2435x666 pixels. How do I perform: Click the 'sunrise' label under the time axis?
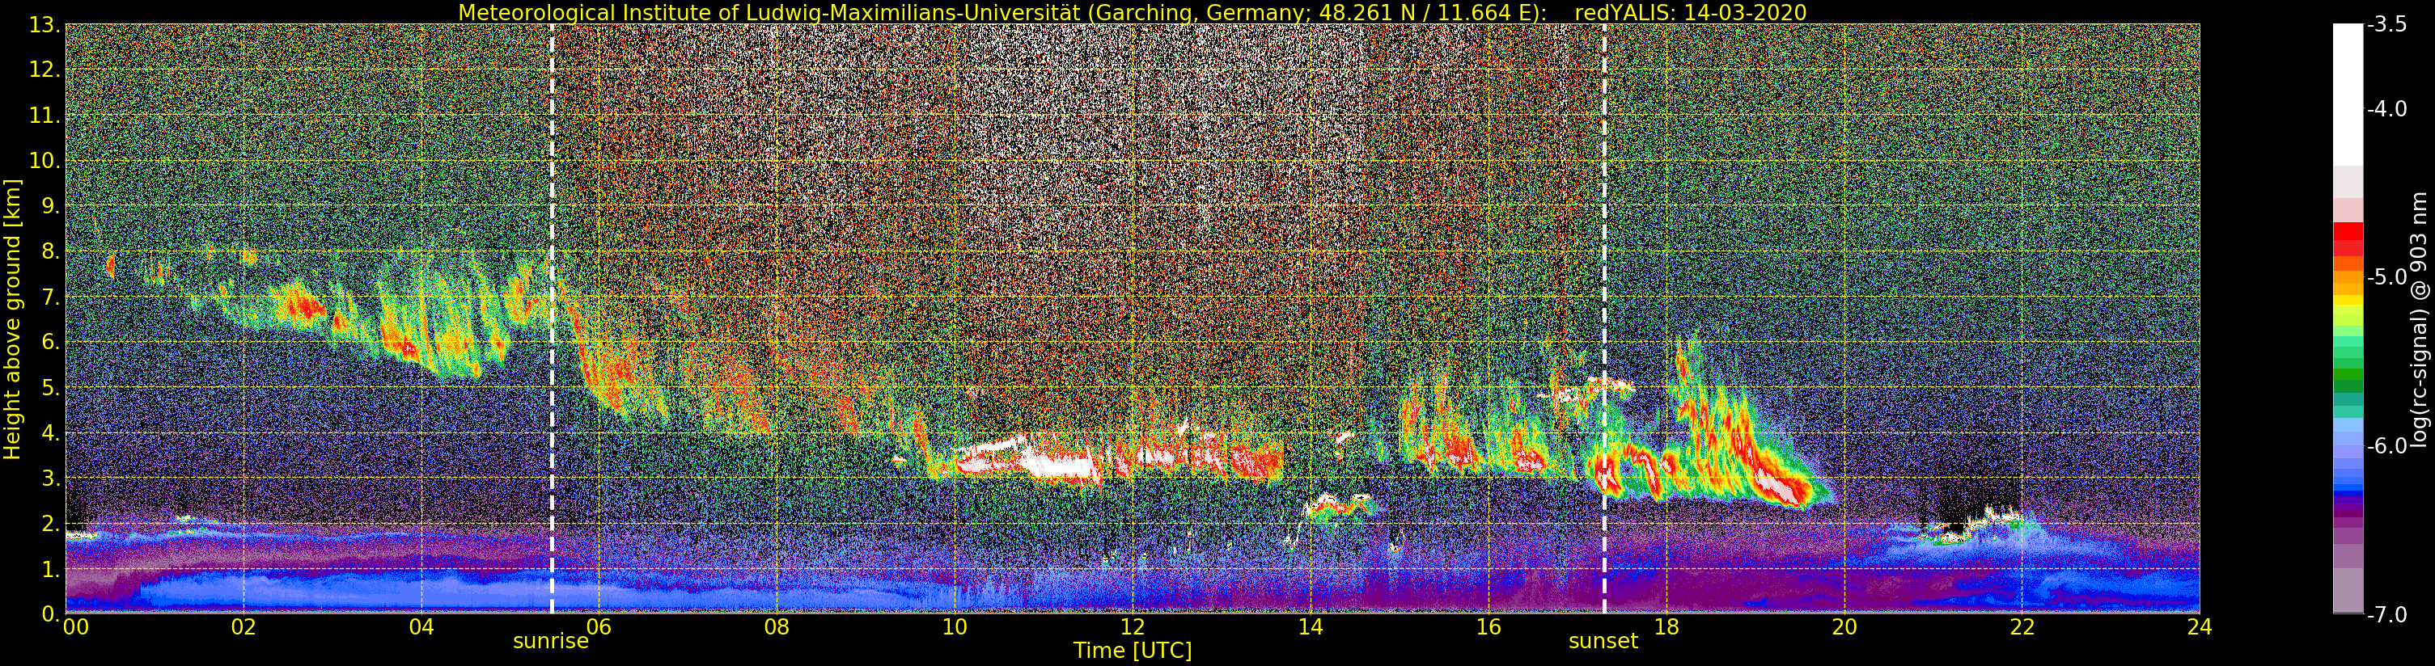pyautogui.click(x=550, y=642)
